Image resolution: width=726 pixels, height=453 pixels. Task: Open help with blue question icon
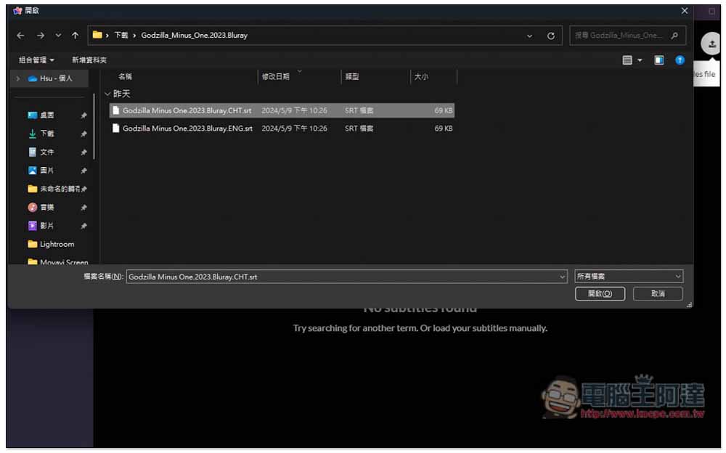click(680, 60)
